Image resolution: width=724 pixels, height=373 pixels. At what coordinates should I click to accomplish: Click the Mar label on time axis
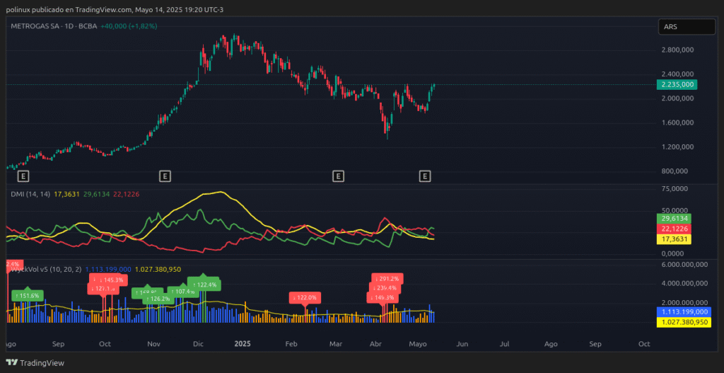coord(336,344)
